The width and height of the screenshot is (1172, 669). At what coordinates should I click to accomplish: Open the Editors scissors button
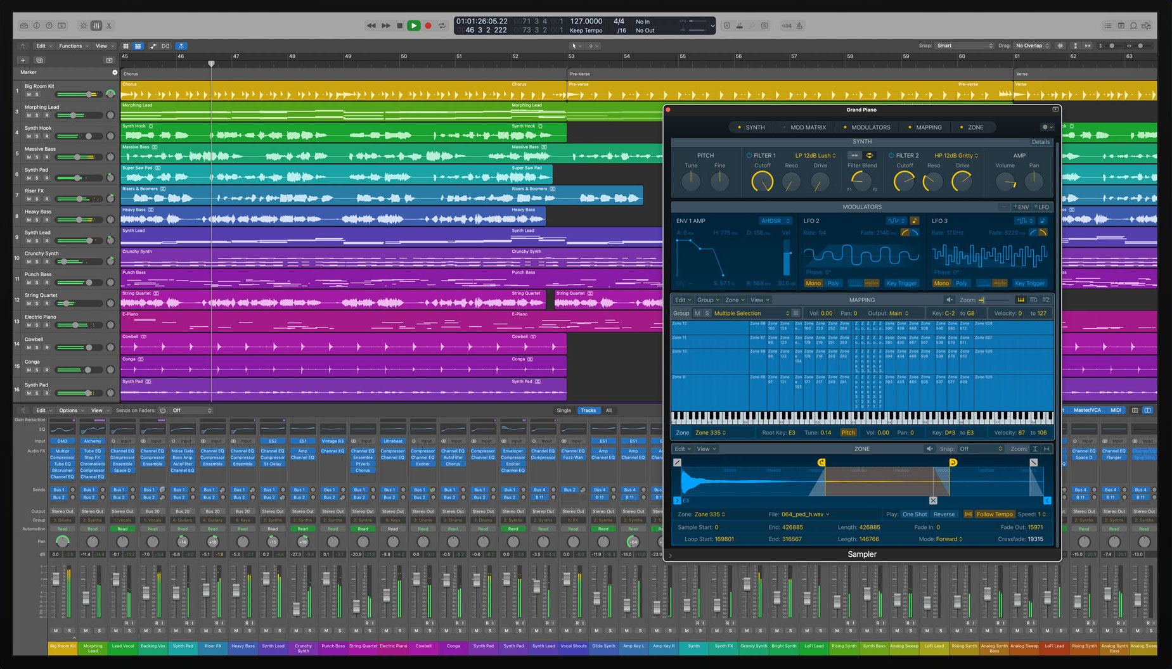109,26
